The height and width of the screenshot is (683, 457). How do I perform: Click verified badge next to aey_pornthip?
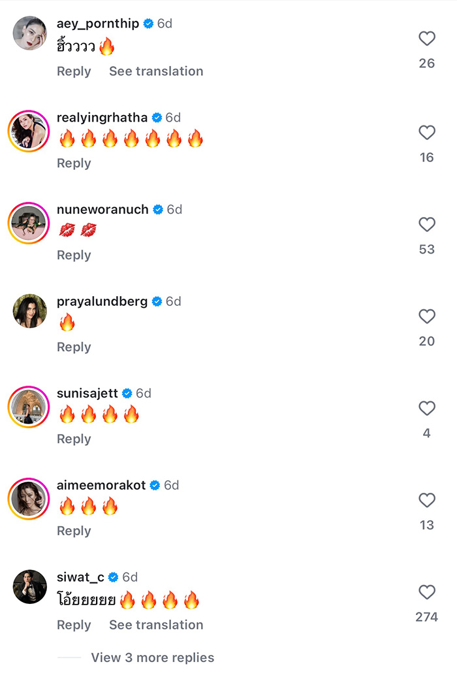[150, 23]
